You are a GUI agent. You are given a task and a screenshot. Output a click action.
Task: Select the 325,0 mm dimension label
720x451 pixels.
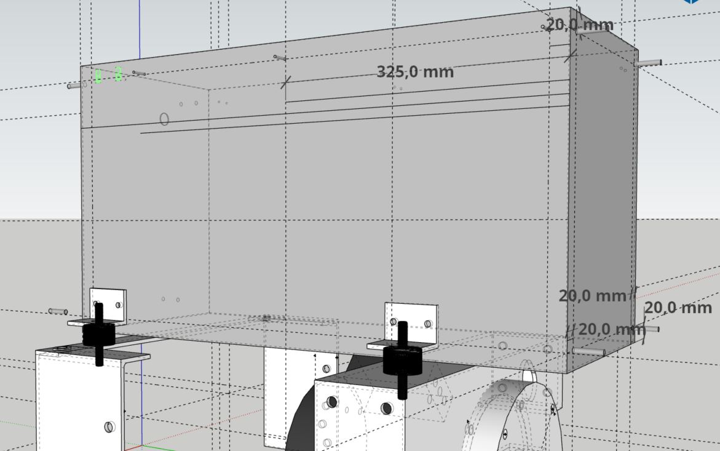tap(415, 72)
